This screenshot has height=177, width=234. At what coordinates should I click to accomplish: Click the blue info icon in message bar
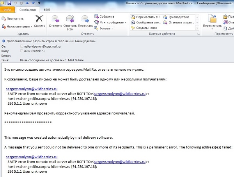point(4,41)
